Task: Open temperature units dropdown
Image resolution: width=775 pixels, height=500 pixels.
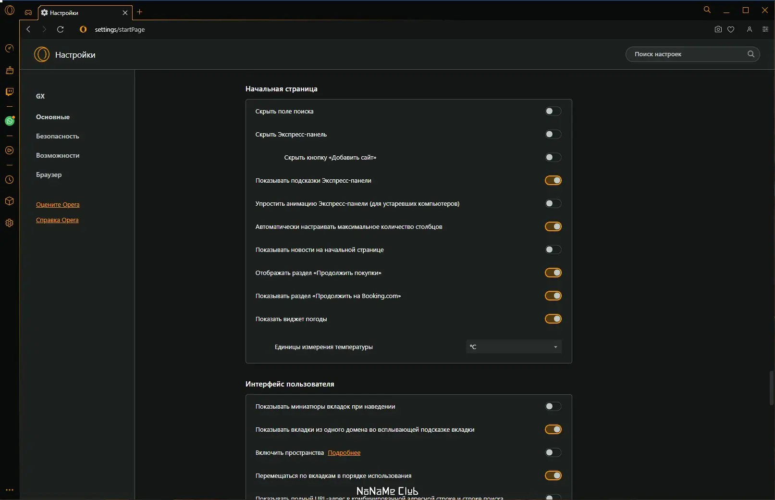Action: (514, 347)
